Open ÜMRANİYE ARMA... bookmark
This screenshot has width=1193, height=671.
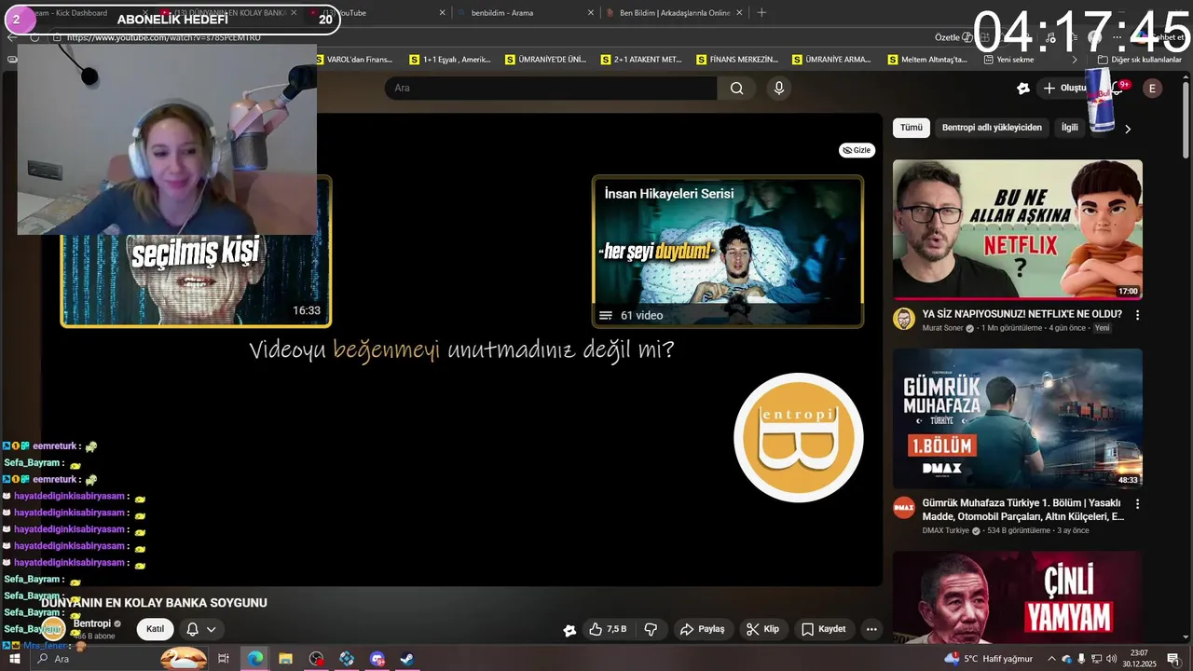tap(831, 60)
